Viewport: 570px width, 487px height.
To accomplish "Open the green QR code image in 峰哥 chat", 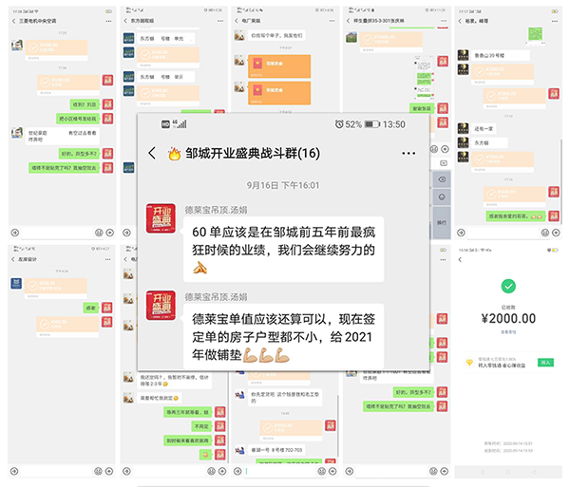I will pyautogui.click(x=536, y=34).
